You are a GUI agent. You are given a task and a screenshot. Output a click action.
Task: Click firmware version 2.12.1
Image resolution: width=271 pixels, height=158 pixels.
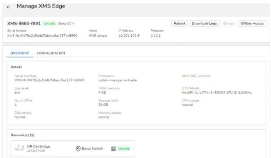(x=156, y=36)
